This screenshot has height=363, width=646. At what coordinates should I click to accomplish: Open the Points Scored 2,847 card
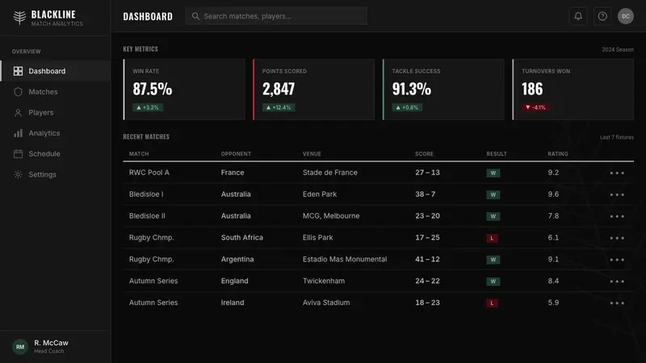coord(313,90)
